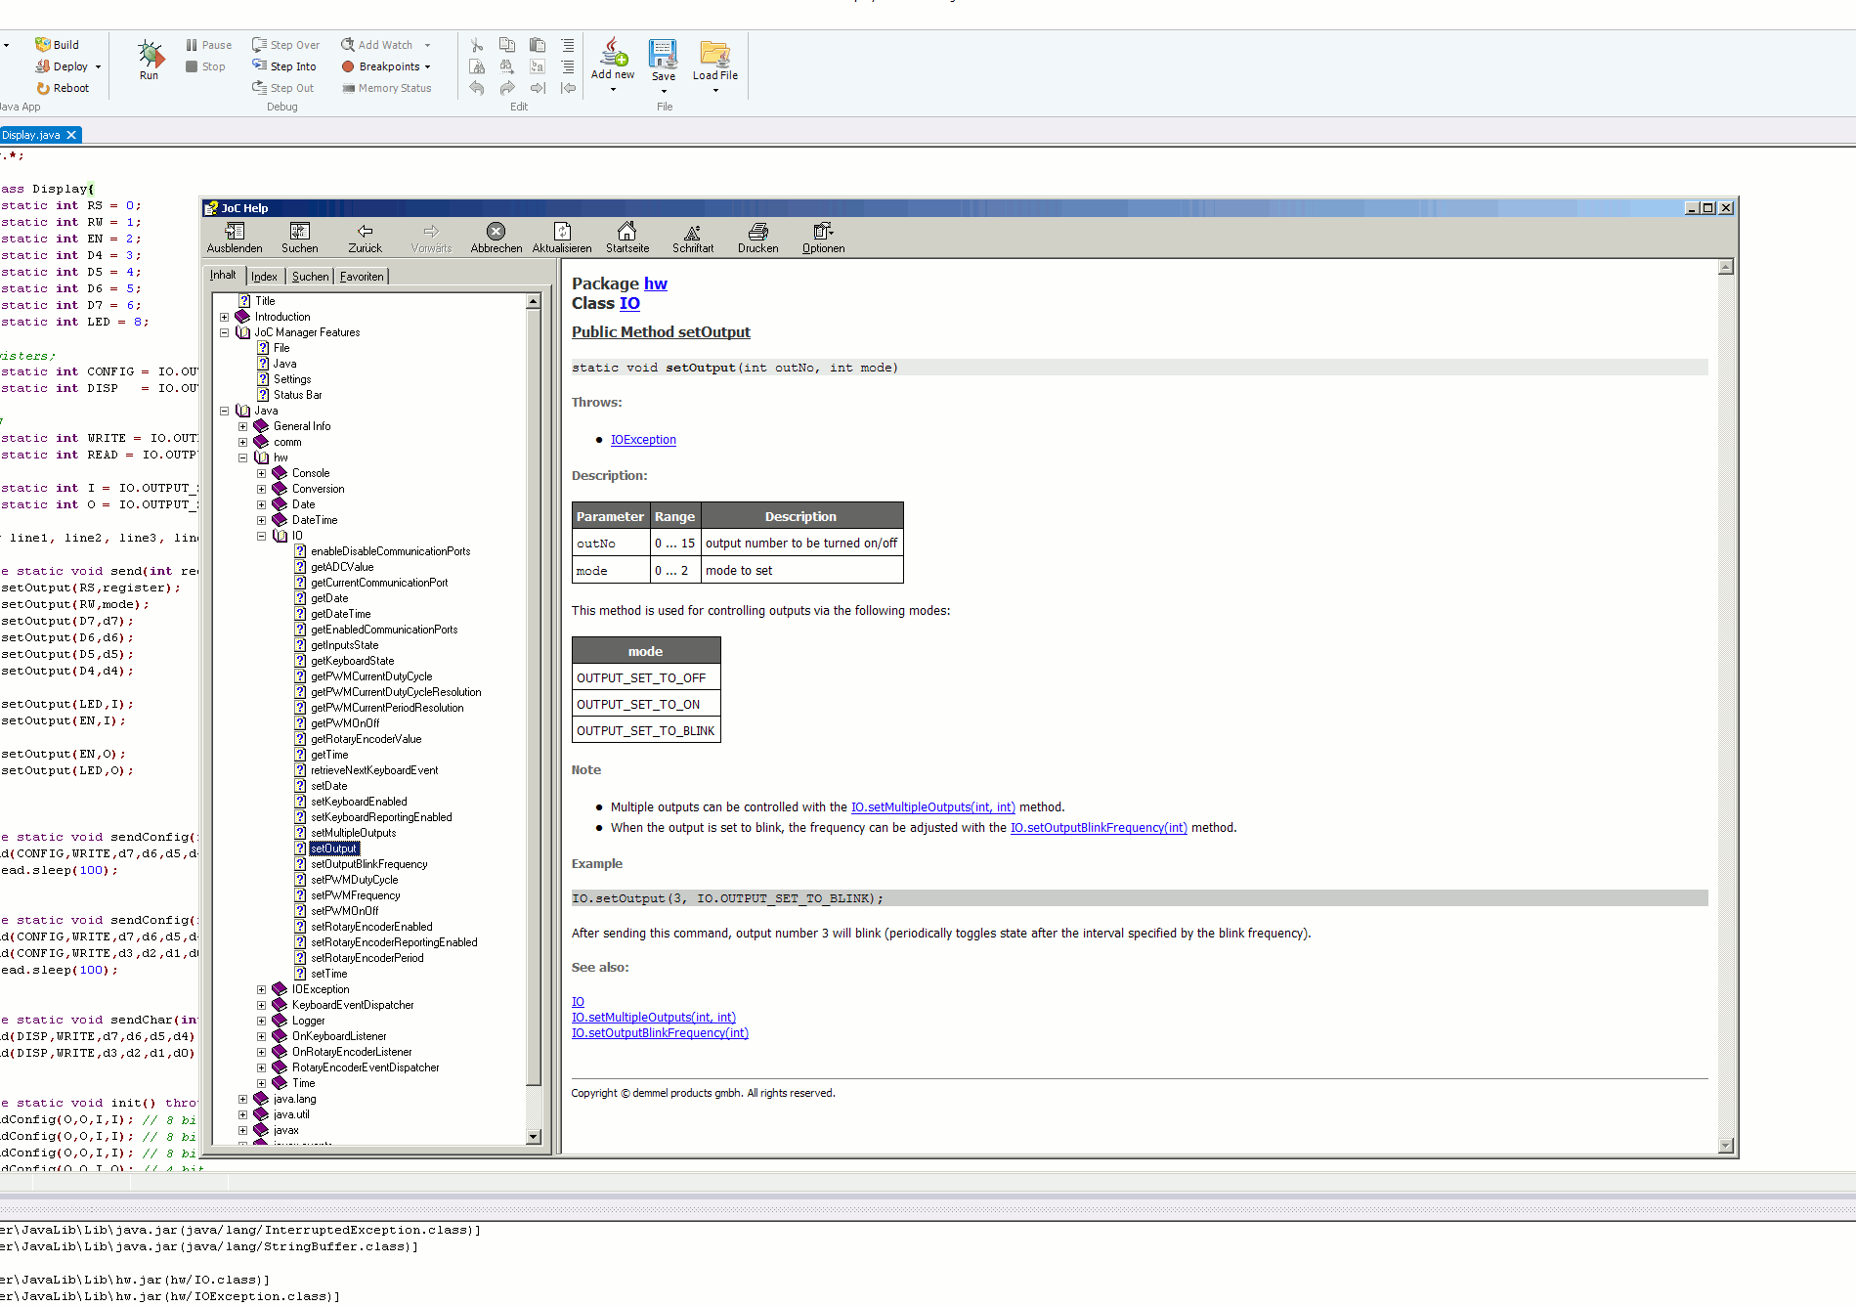The image size is (1856, 1306).
Task: Click the Save disk icon
Action: click(x=664, y=53)
